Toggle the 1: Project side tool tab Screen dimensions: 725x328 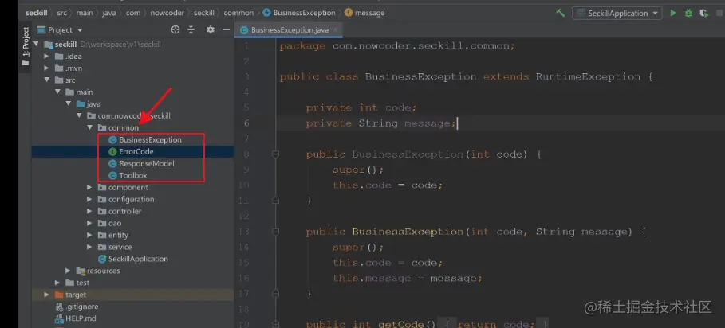pyautogui.click(x=26, y=46)
